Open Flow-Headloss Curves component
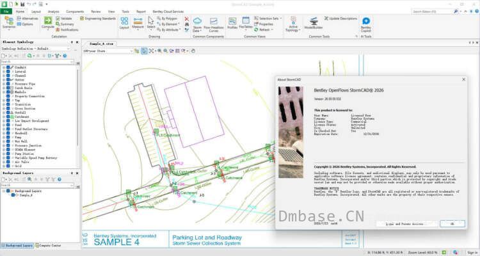This screenshot has width=480, height=256. [214, 24]
